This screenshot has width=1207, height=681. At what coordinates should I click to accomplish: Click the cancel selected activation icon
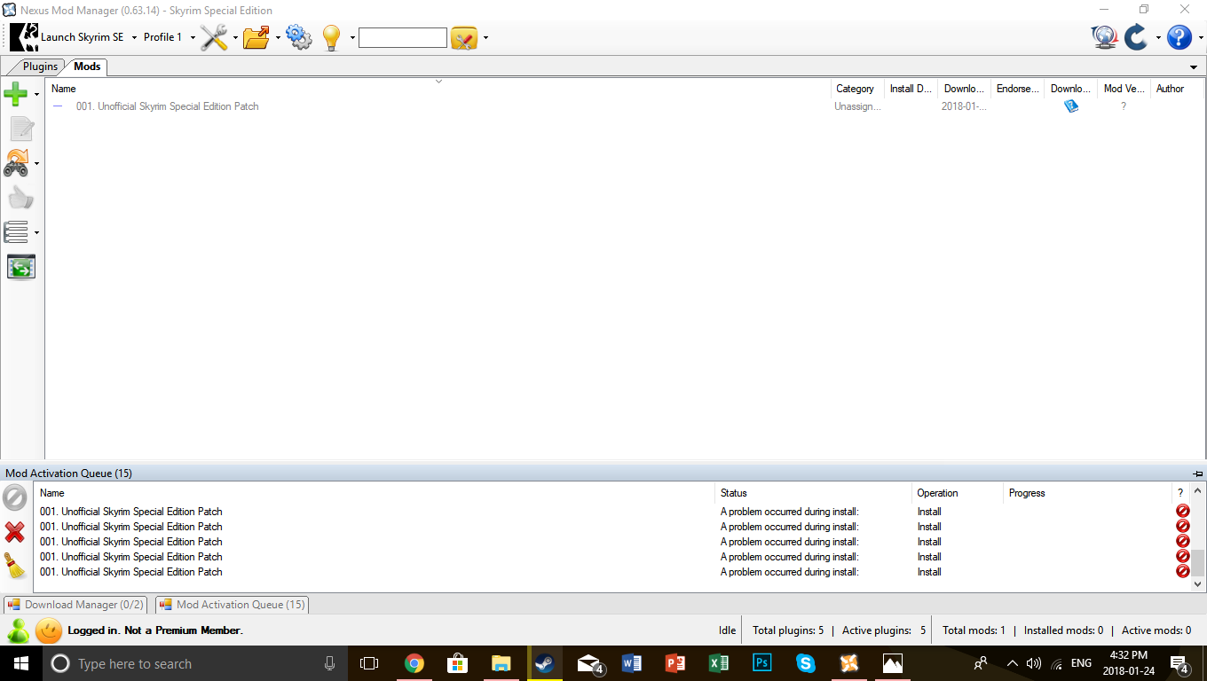[15, 497]
